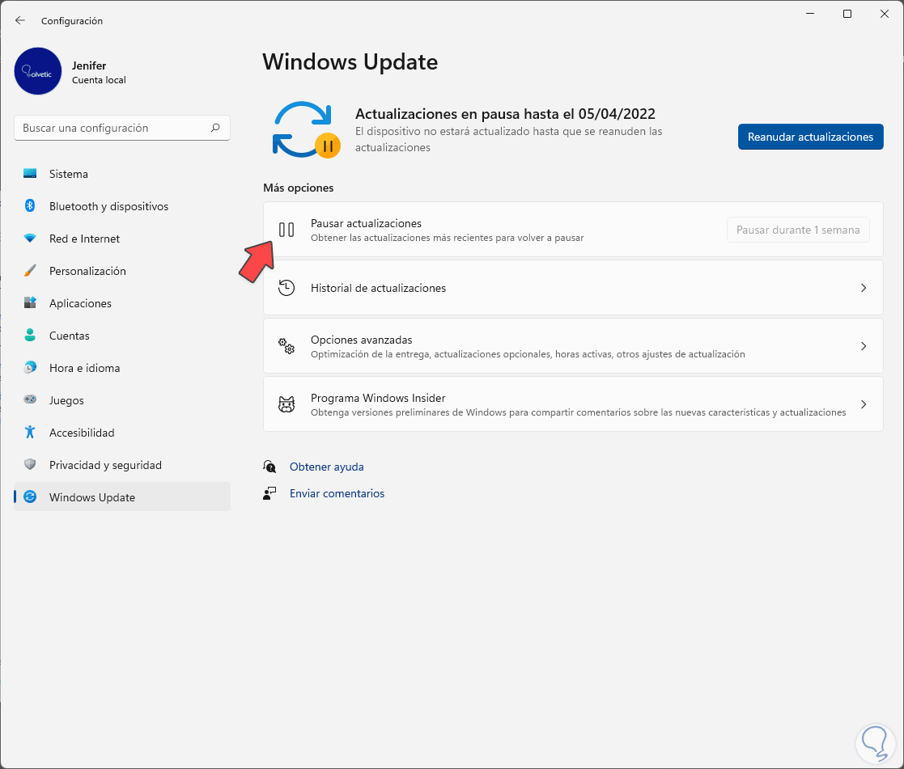
Task: Expand Programa Windows Insider chevron
Action: coord(864,404)
